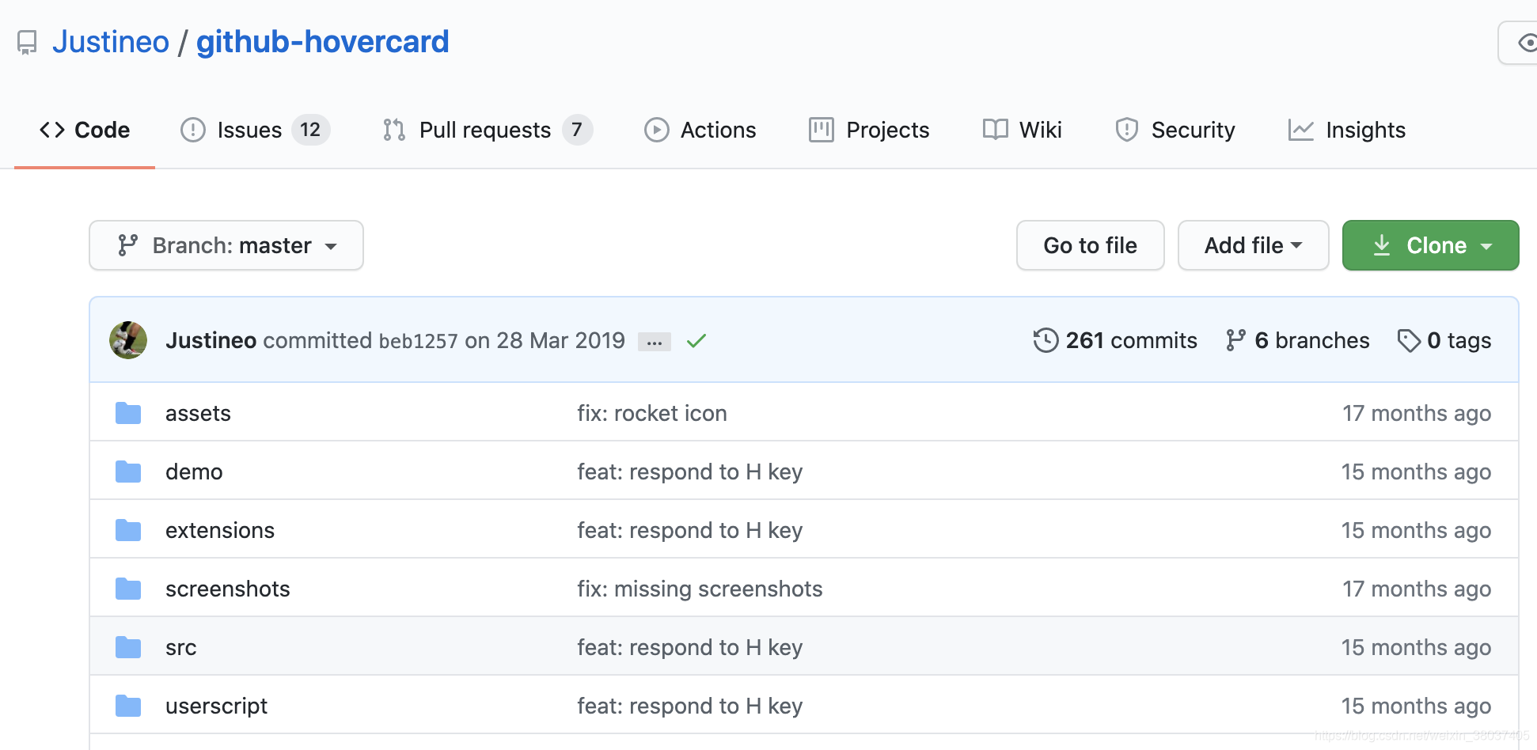Click the extensions folder icon
The width and height of the screenshot is (1537, 750).
(128, 530)
